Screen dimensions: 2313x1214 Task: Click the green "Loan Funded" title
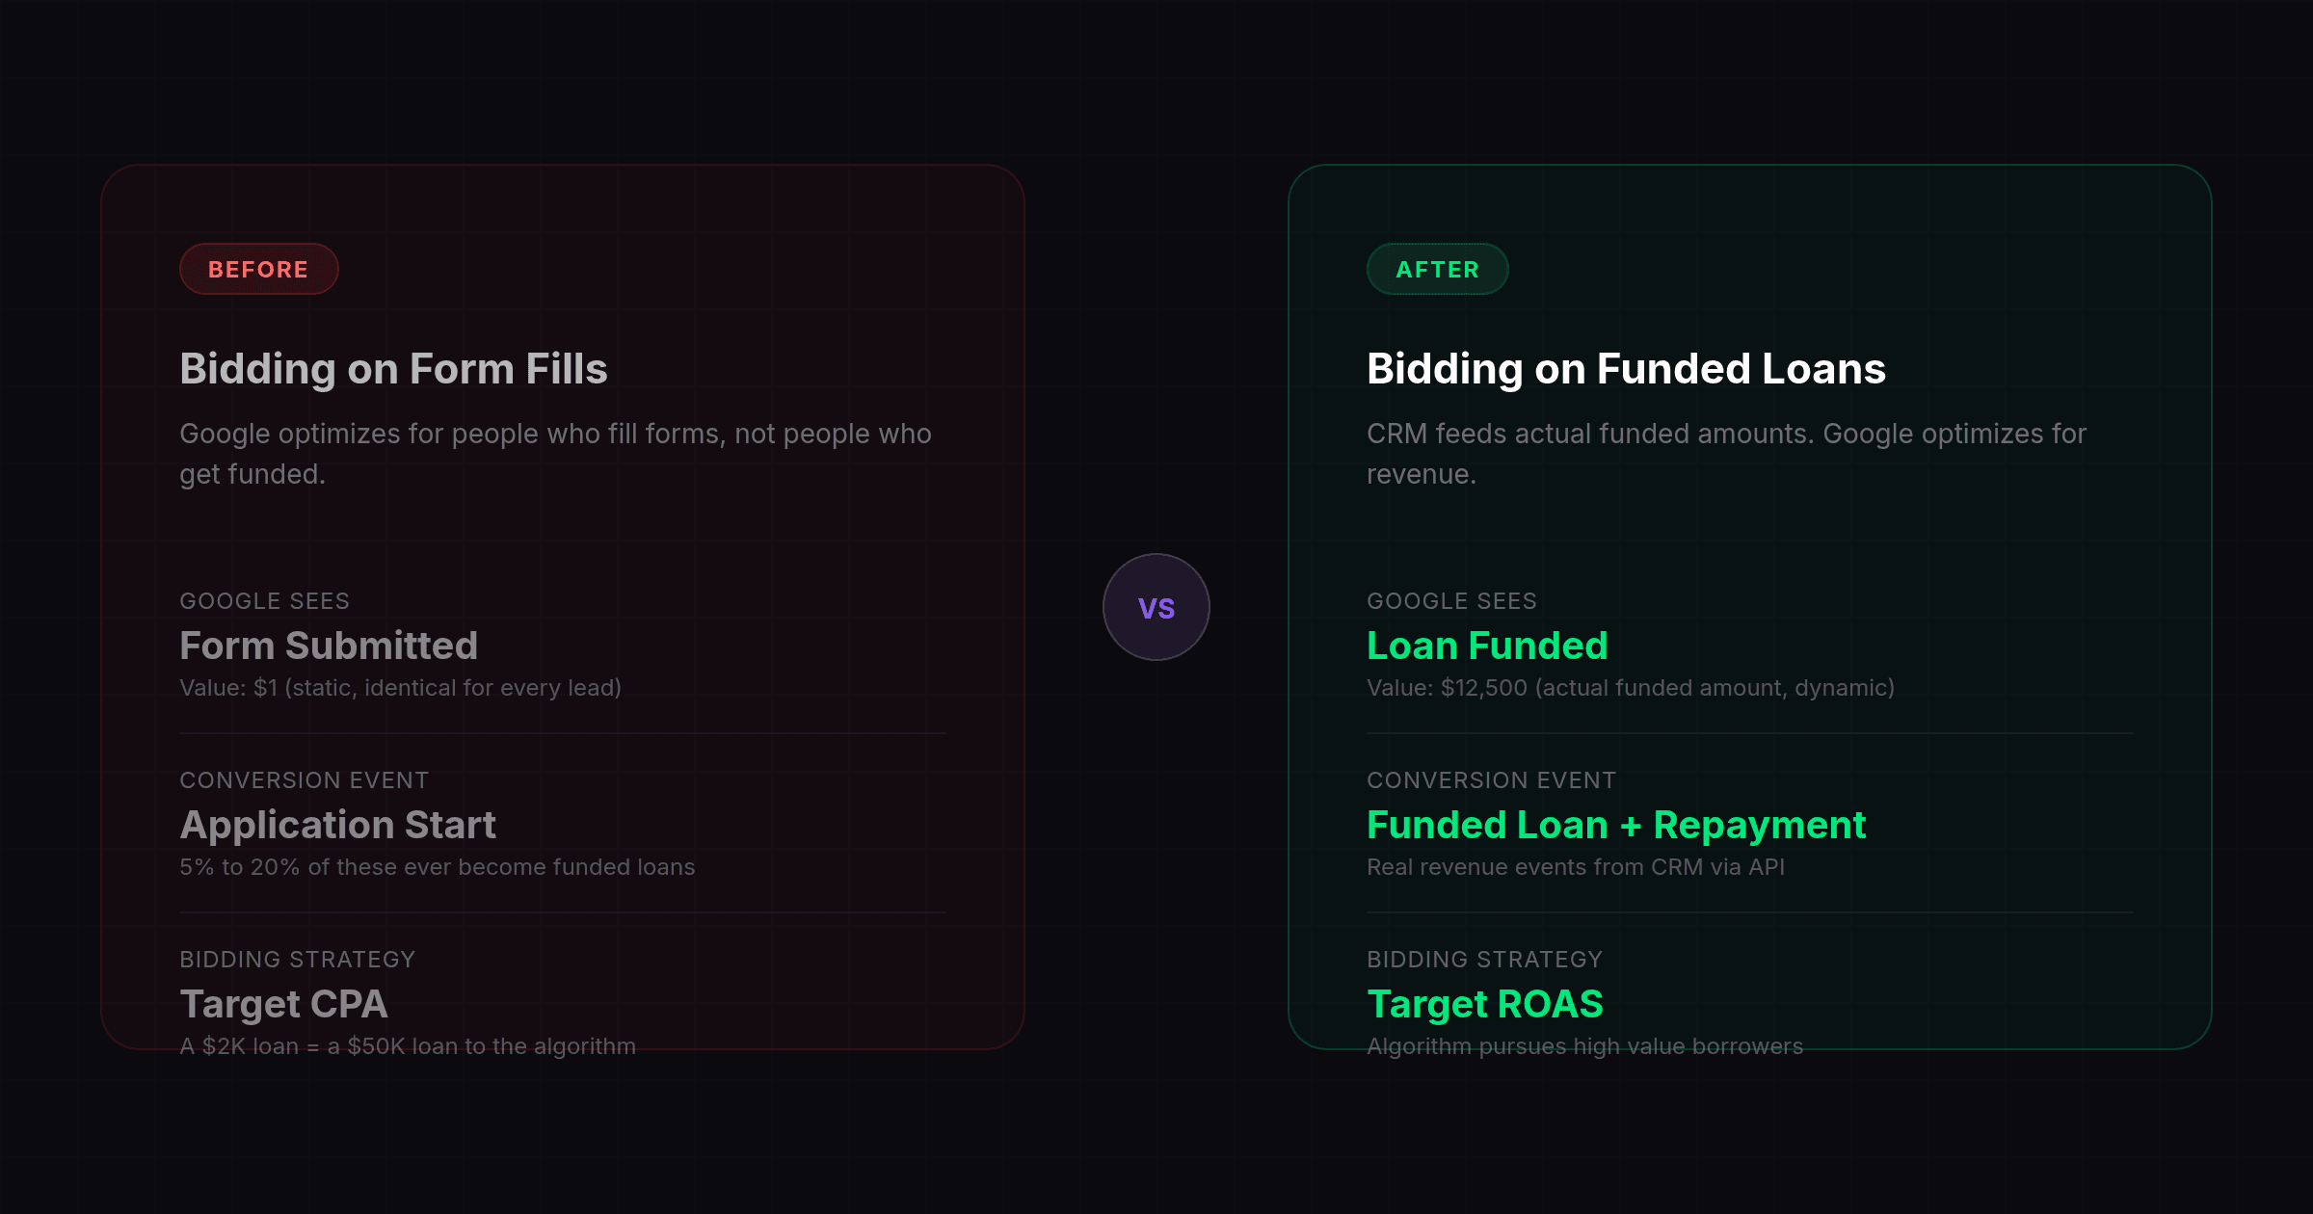coord(1487,646)
